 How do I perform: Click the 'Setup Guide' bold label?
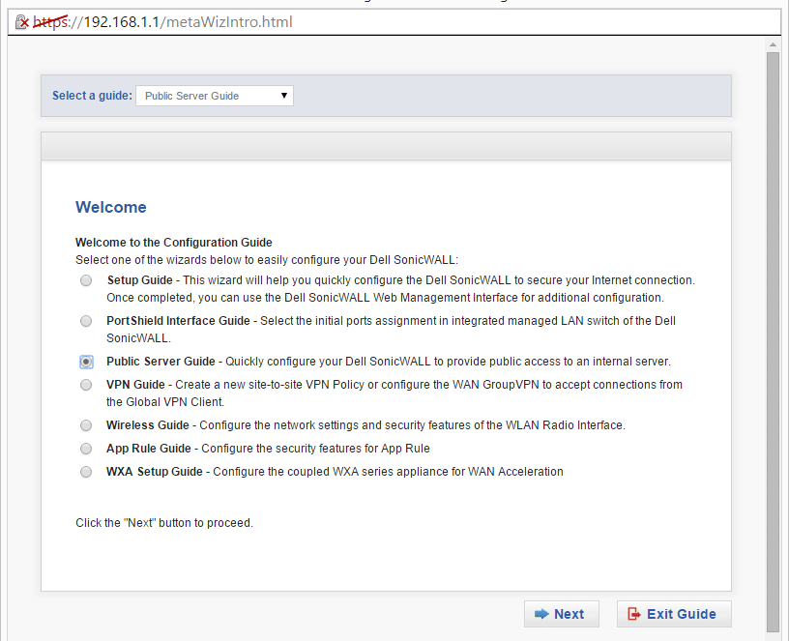click(139, 280)
